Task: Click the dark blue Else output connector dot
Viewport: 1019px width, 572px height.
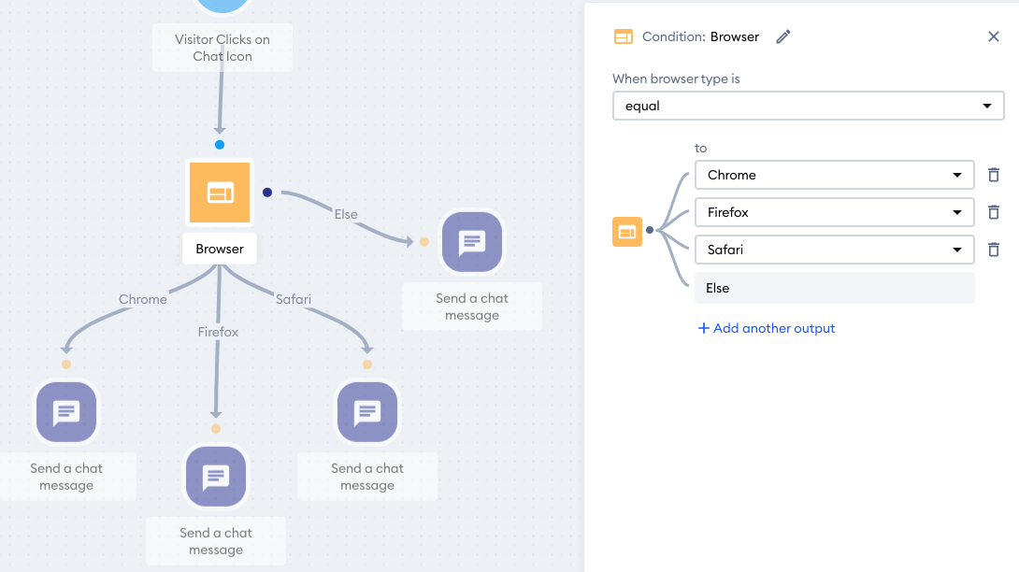Action: pyautogui.click(x=267, y=193)
